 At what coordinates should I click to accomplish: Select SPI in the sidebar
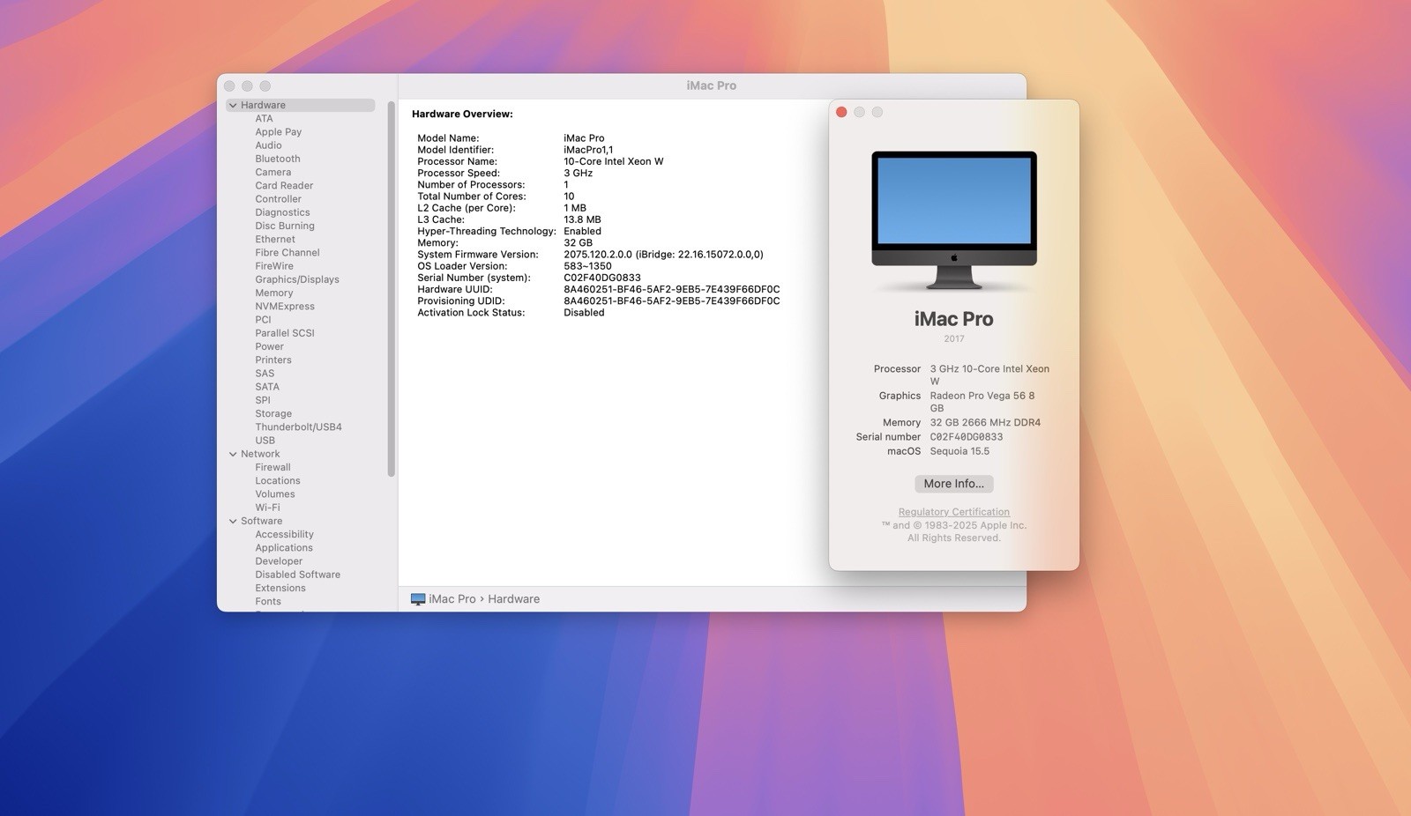pos(263,400)
